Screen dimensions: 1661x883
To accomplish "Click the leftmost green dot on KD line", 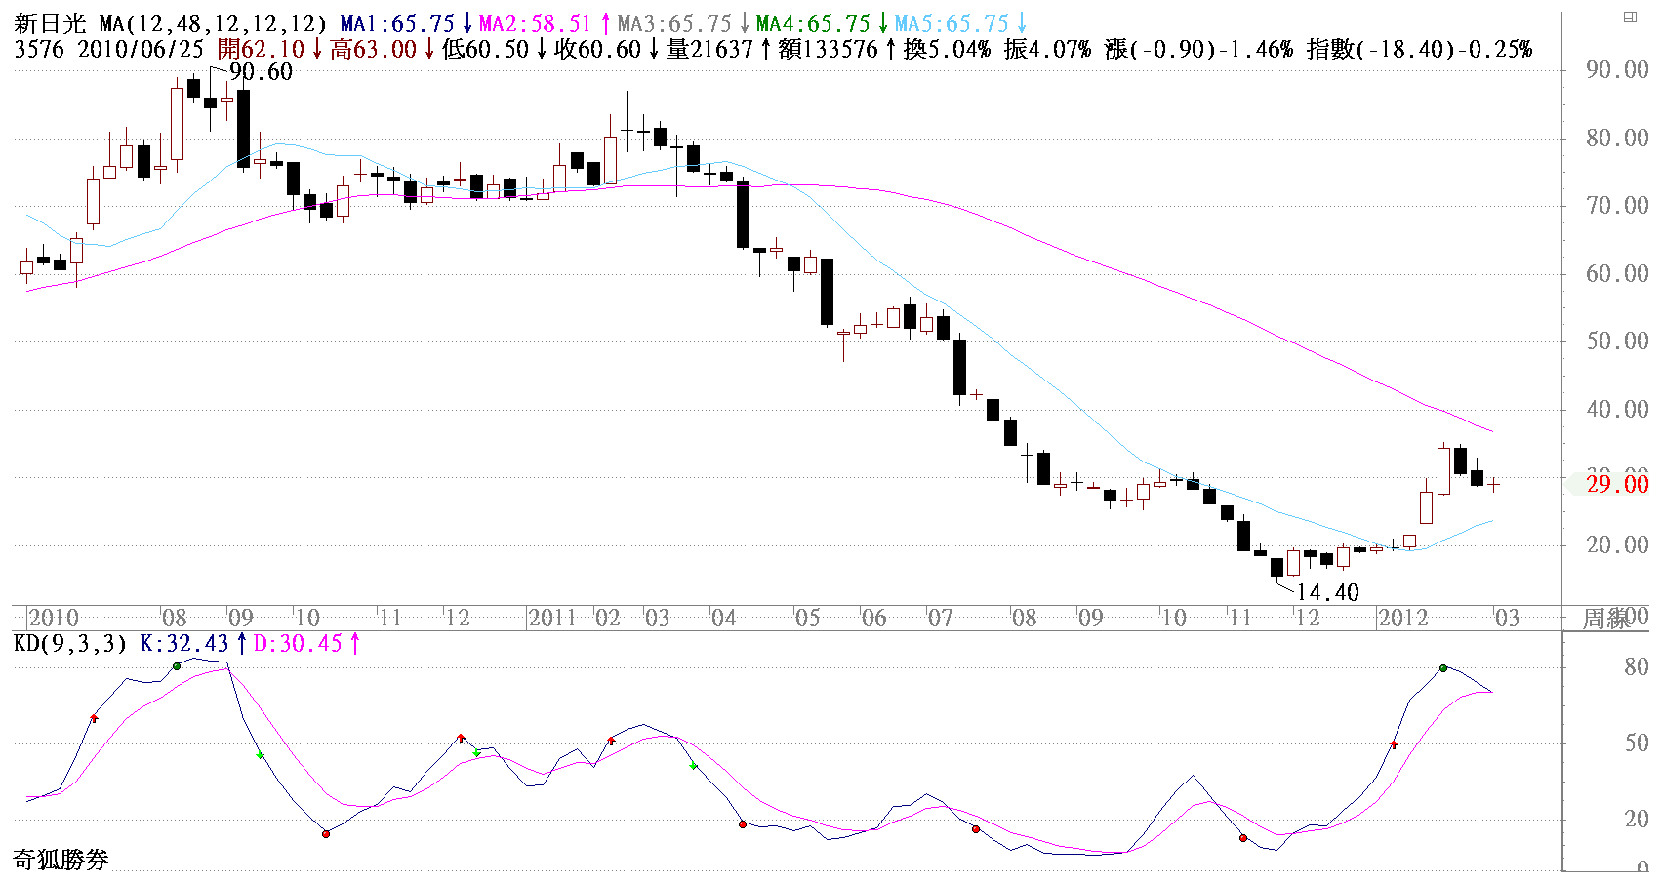I will [x=177, y=666].
